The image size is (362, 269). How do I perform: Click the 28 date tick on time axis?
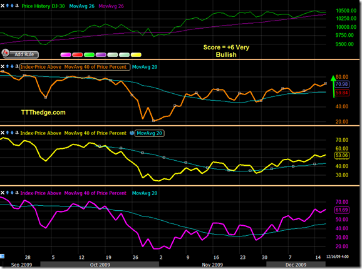28,257
